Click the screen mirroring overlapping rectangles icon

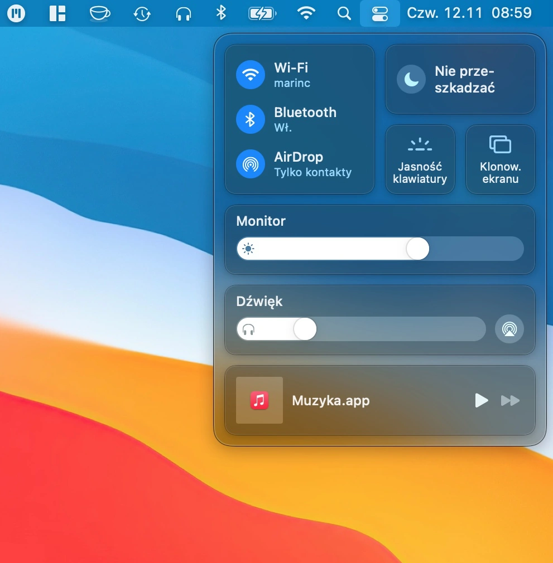coord(500,144)
